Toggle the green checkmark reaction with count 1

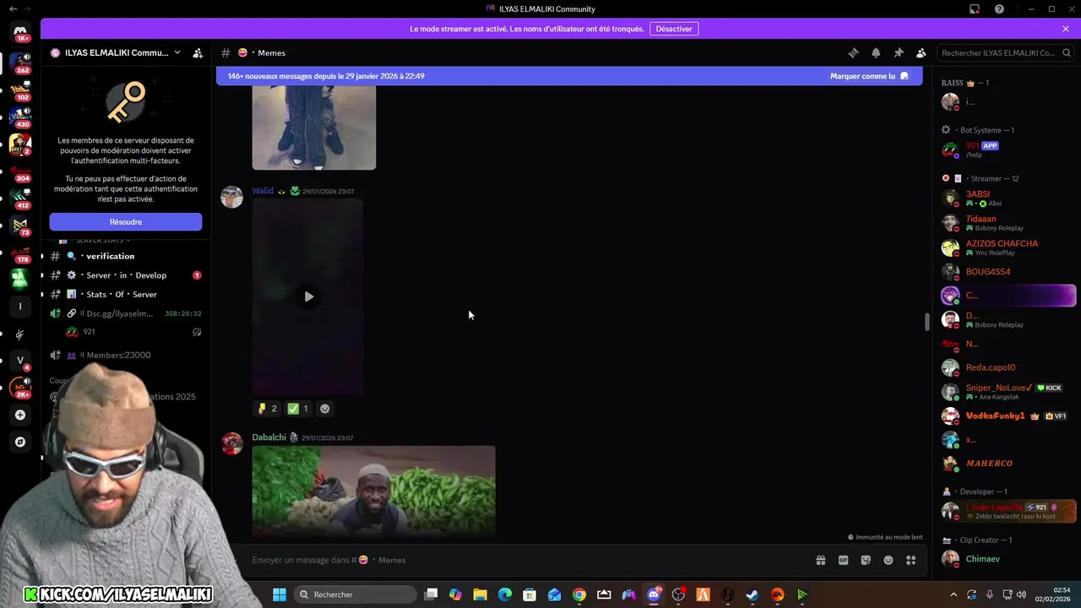pos(299,409)
